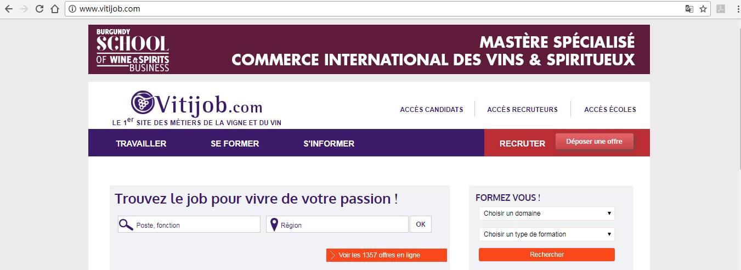
Task: Select the S'INFORMER menu item
Action: pos(329,144)
